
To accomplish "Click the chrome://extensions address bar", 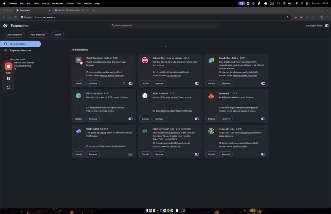I will [155, 17].
